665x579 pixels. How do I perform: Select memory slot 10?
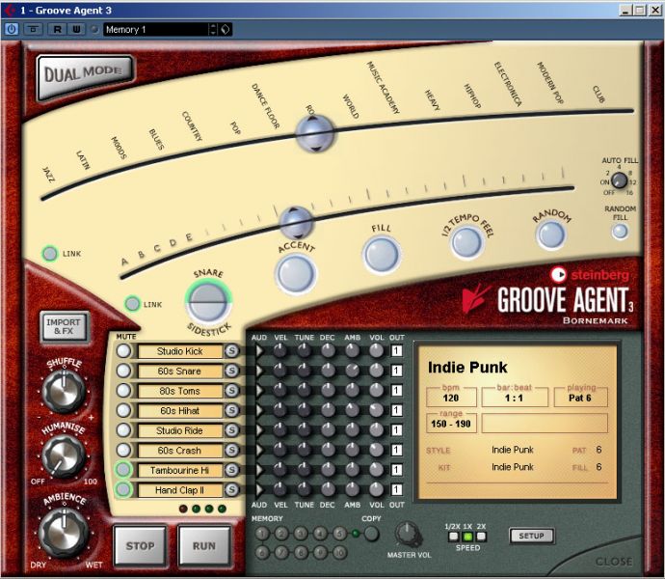pos(339,553)
